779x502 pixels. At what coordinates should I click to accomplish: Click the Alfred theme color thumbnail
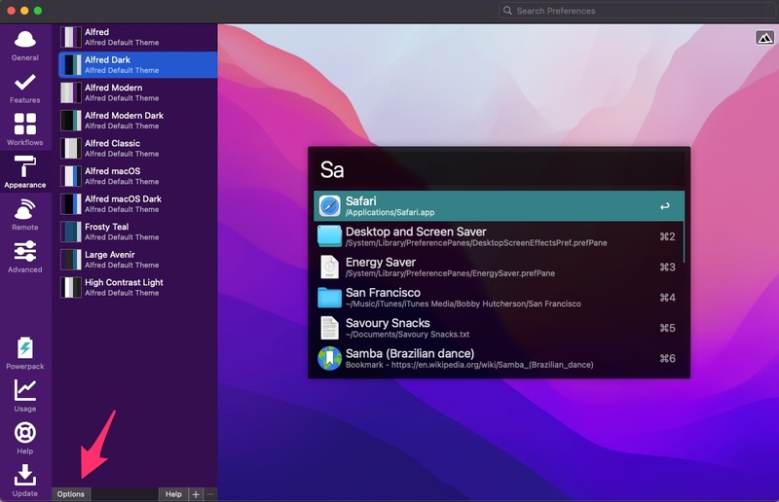pos(71,37)
